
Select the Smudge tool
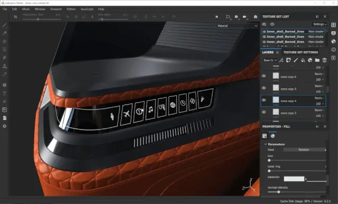(x=4, y=58)
